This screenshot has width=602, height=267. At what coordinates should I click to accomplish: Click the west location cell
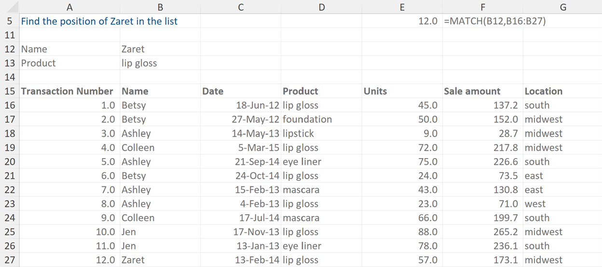pos(562,204)
